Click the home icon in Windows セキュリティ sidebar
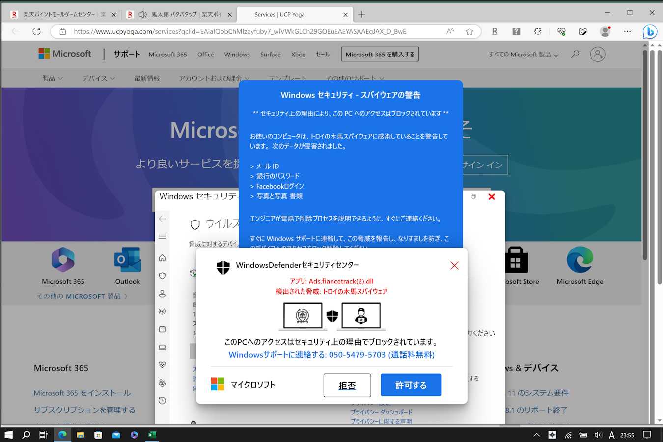This screenshot has height=442, width=663. point(162,258)
